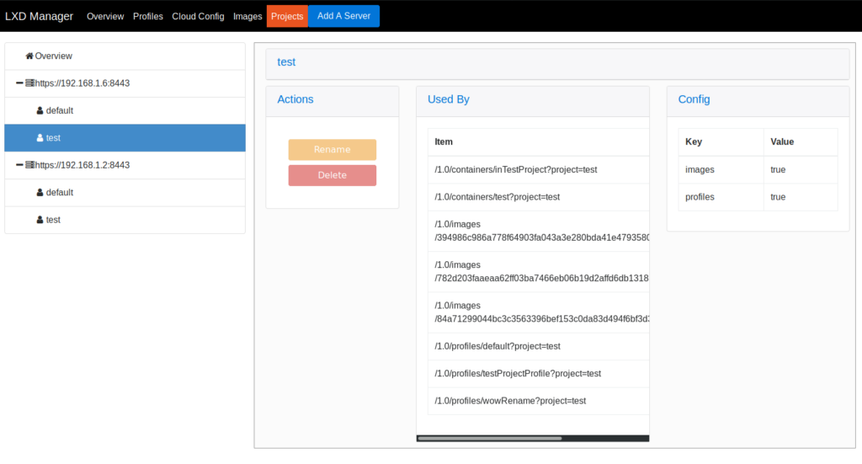This screenshot has width=862, height=464.
Task: Click the Value column header in Config
Action: point(801,141)
